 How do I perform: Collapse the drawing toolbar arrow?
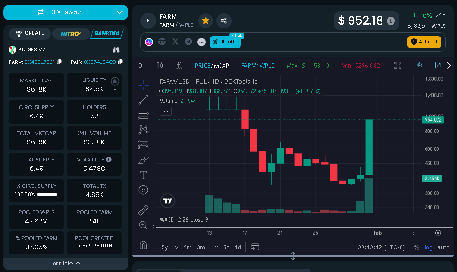[x=153, y=227]
